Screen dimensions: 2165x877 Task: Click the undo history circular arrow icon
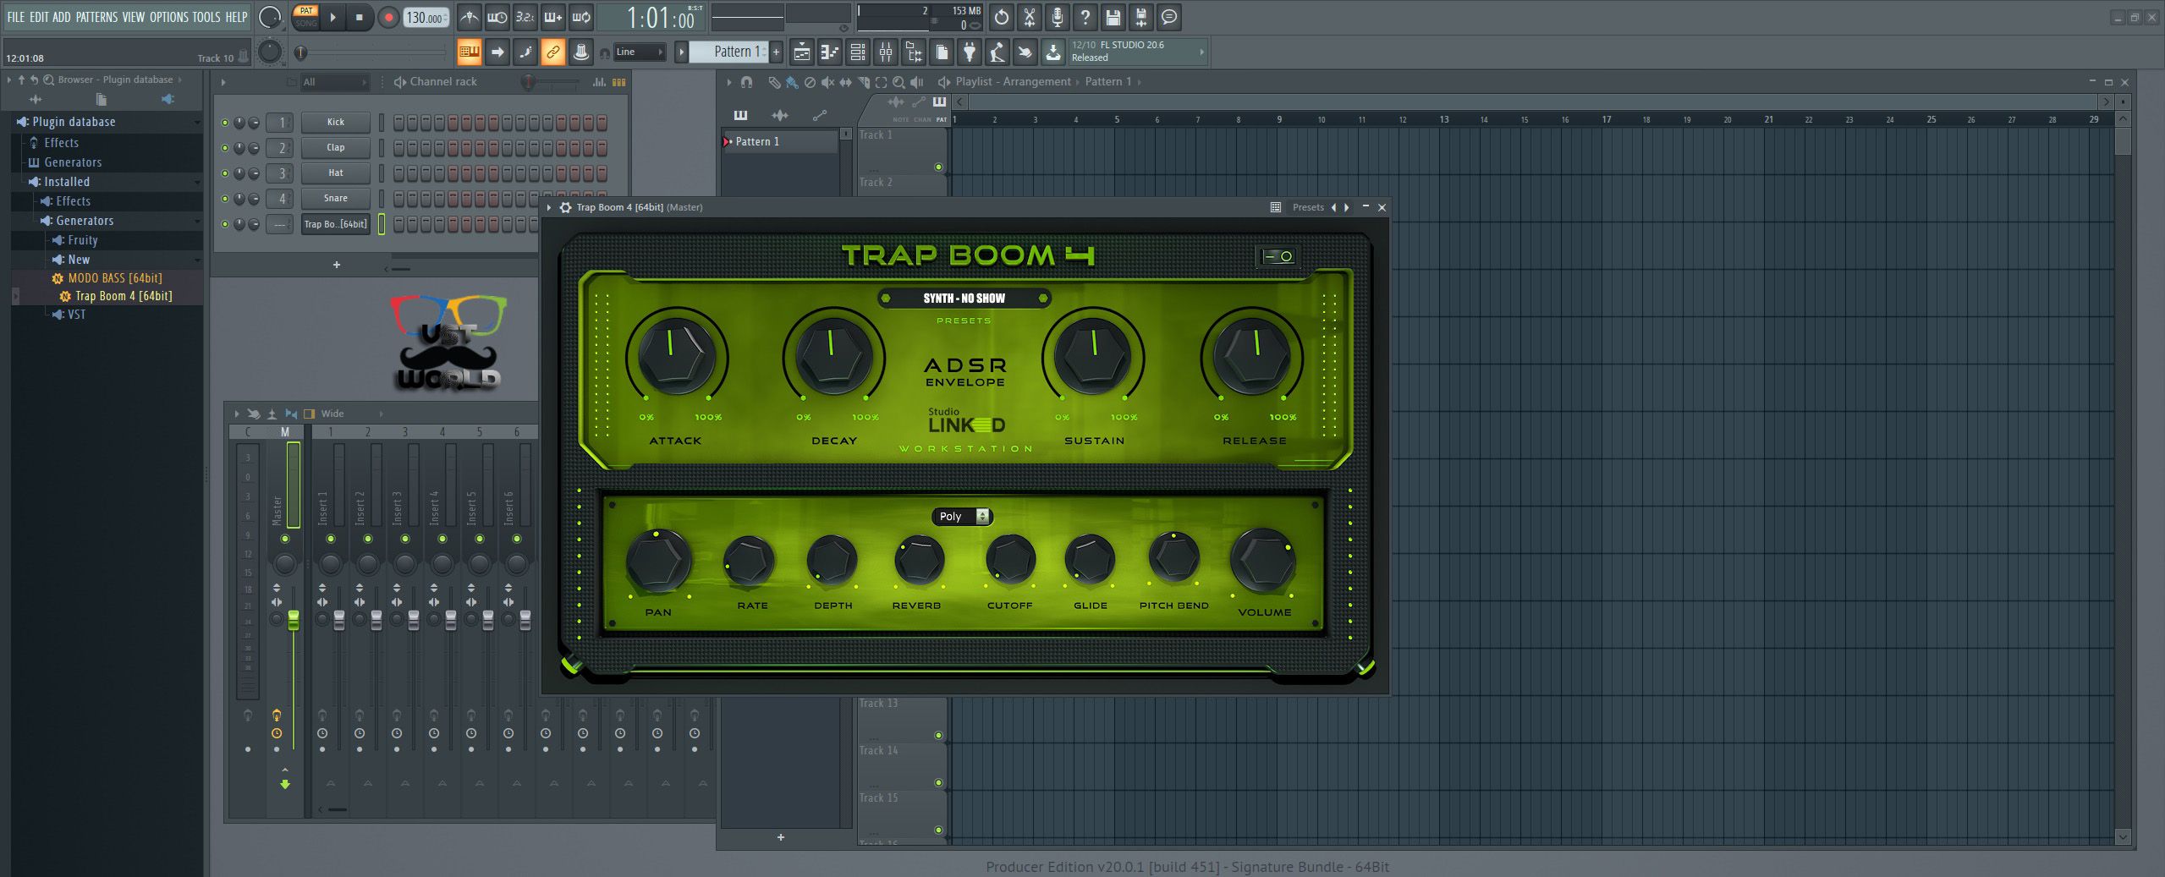(1001, 17)
